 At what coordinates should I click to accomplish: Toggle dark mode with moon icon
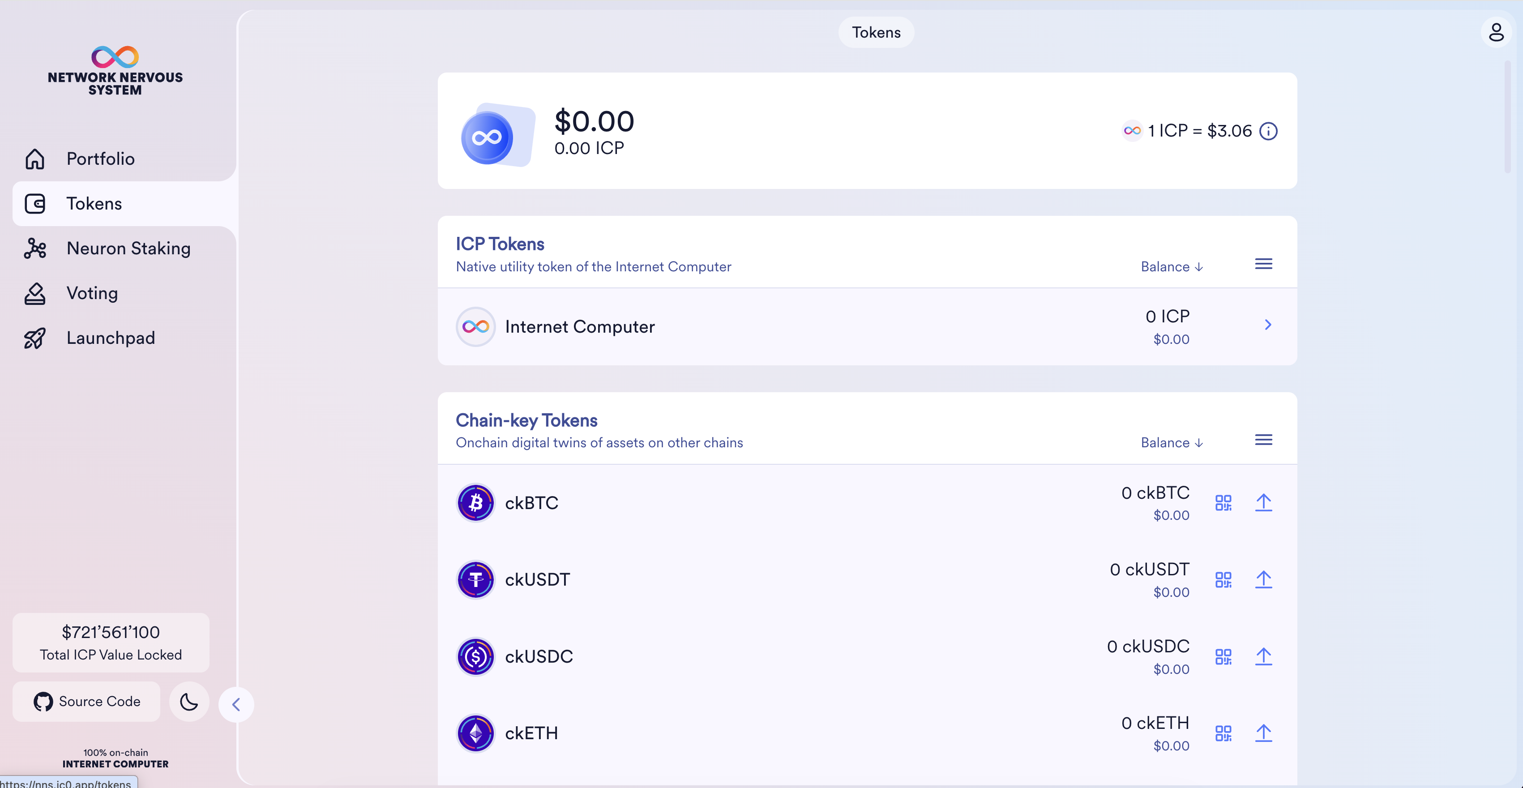[x=188, y=702]
